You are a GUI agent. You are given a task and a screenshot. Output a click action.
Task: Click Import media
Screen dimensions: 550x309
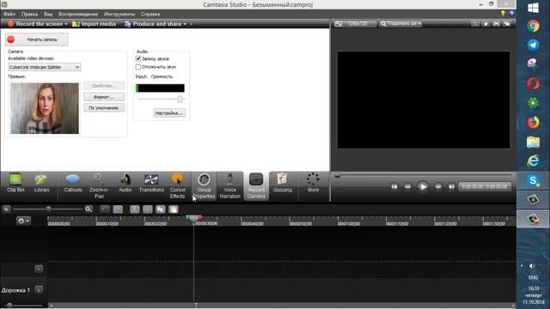[94, 24]
